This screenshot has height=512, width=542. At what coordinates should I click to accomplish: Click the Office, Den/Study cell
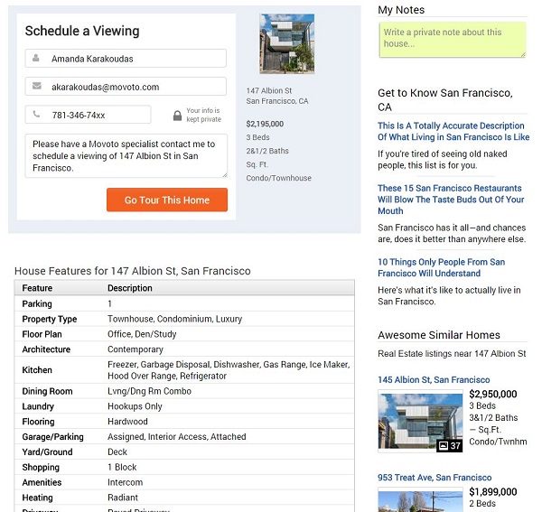coord(142,334)
